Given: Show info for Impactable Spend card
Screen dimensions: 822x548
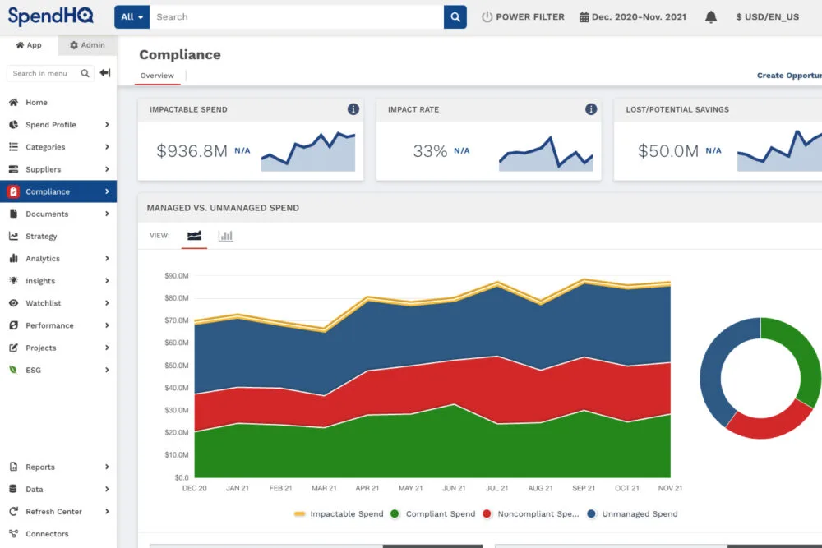Looking at the screenshot, I should [x=353, y=109].
